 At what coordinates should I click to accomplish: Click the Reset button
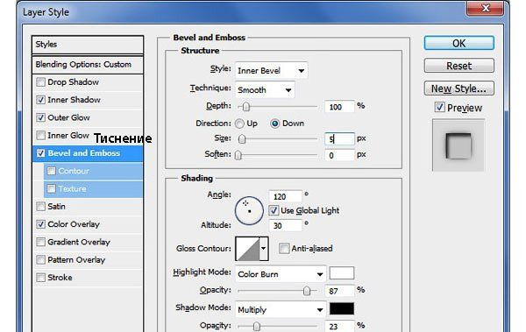(x=458, y=66)
